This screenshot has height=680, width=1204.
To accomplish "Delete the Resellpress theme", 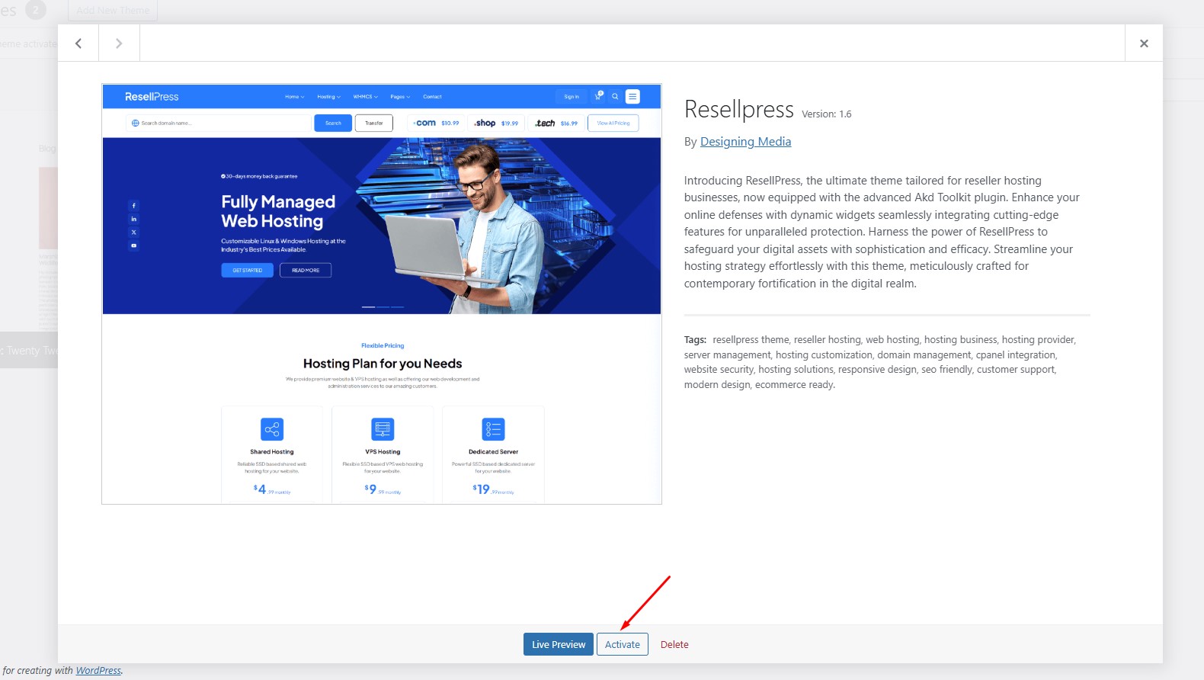I will 674,644.
